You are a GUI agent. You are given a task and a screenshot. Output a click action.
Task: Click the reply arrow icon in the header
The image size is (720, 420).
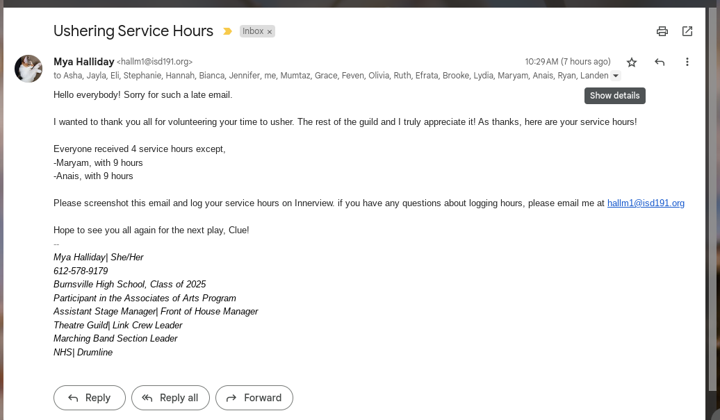660,62
